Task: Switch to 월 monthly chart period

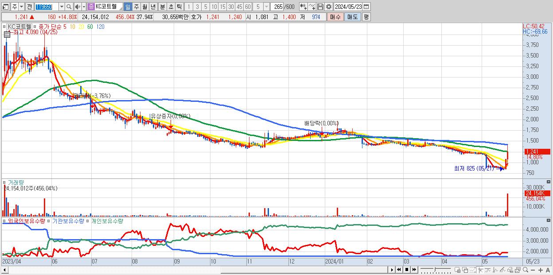Action: (144, 7)
